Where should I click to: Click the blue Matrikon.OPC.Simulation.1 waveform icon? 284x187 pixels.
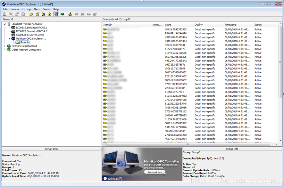[13, 38]
